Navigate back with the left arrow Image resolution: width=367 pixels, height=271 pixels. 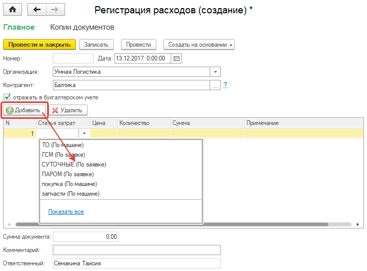(37, 10)
